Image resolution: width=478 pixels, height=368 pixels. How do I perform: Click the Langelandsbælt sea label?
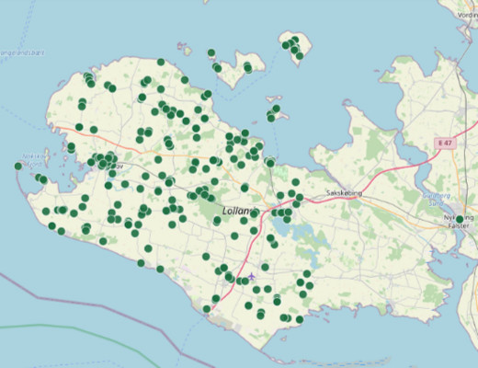(22, 52)
